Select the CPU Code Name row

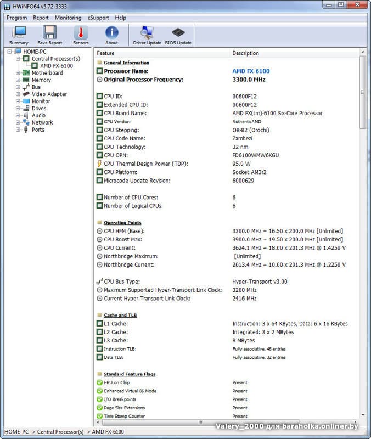click(x=227, y=138)
